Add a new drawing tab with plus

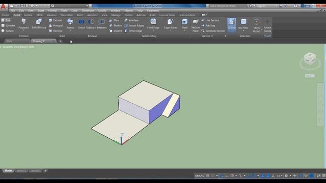coord(60,41)
